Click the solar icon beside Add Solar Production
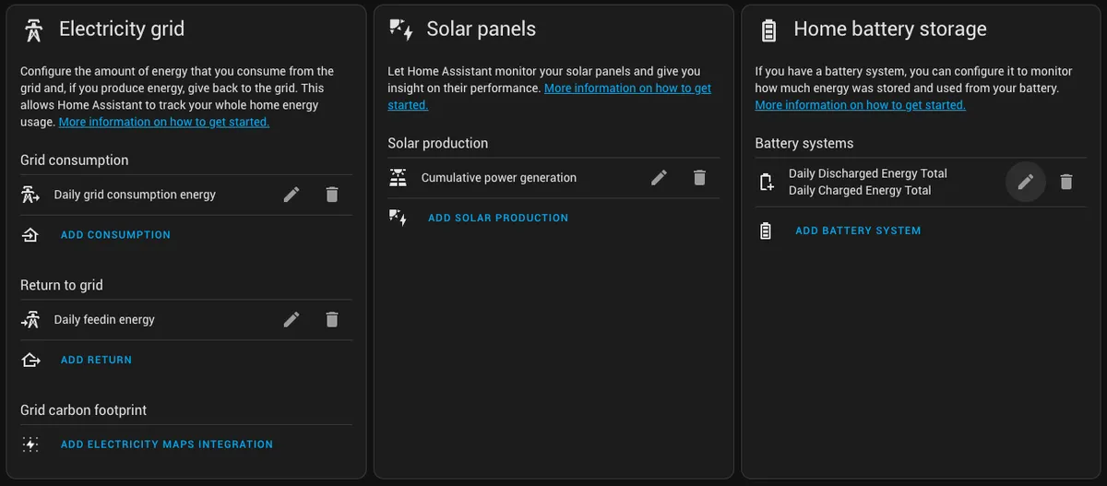 (x=398, y=219)
